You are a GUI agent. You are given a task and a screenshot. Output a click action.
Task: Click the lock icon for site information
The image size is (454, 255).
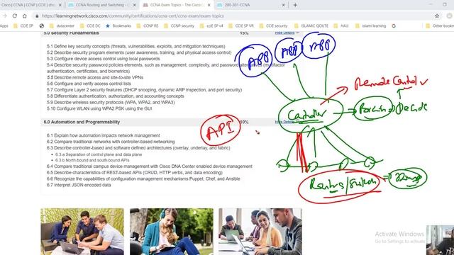[x=37, y=16]
